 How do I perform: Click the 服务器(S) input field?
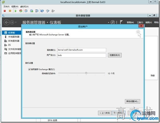point(82,50)
